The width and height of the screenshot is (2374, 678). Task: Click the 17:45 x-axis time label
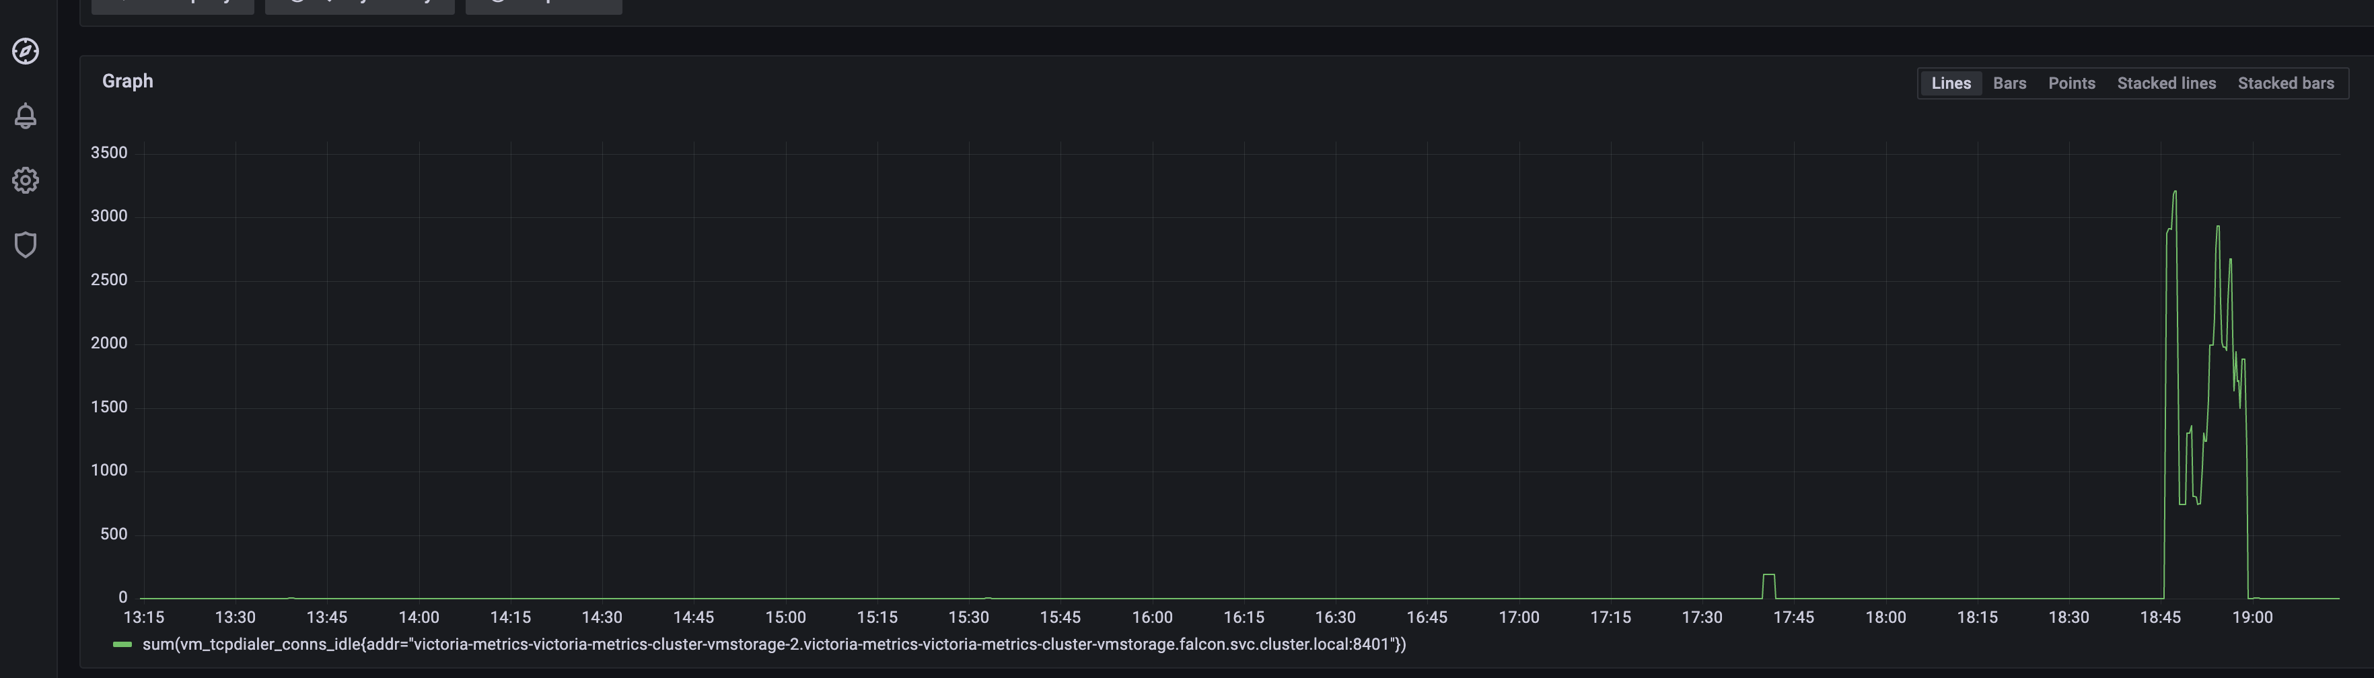pos(1793,617)
